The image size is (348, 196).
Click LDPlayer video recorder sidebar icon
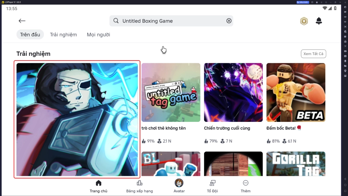pos(345,51)
